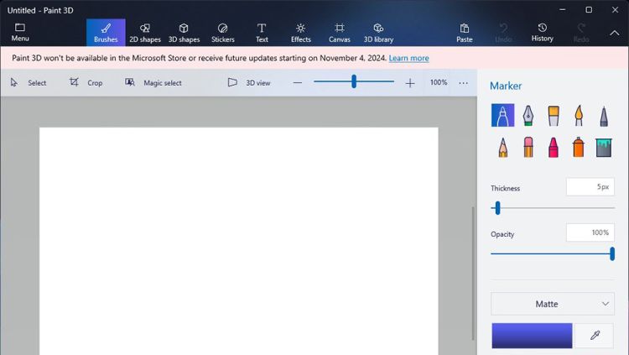Select the Spray can tool
Screen dimensions: 629x355
coord(579,147)
